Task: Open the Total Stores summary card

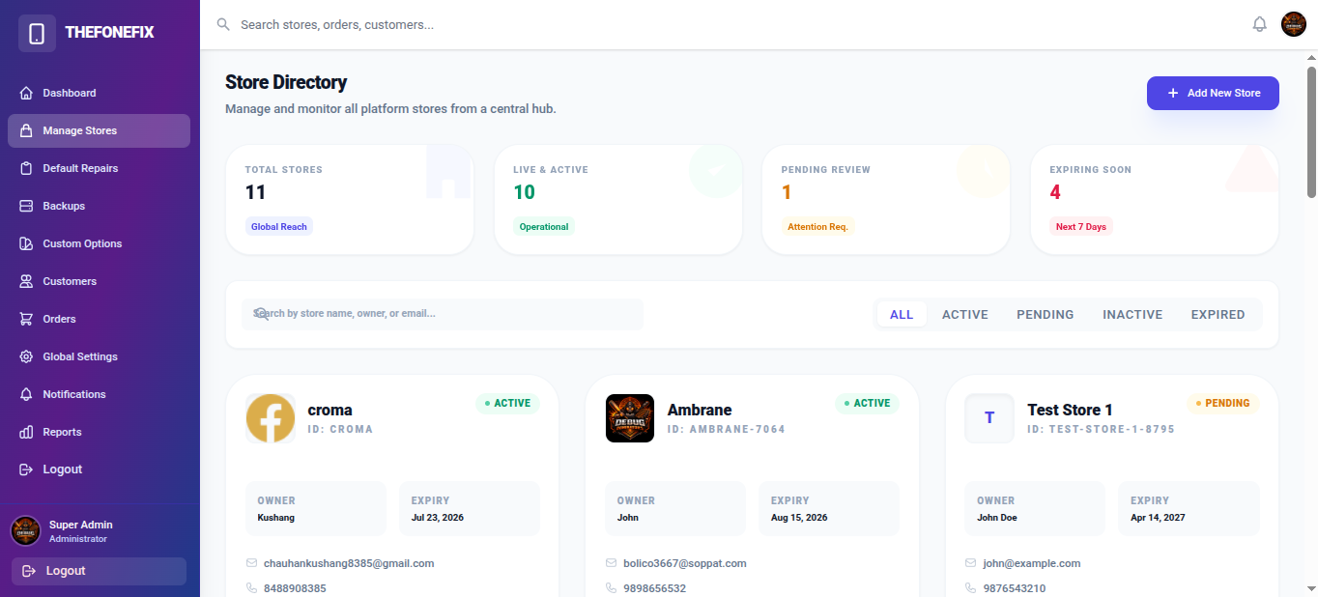Action: pyautogui.click(x=350, y=200)
